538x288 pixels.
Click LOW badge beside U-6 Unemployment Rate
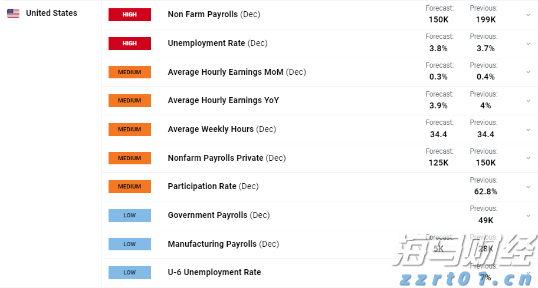coord(130,273)
